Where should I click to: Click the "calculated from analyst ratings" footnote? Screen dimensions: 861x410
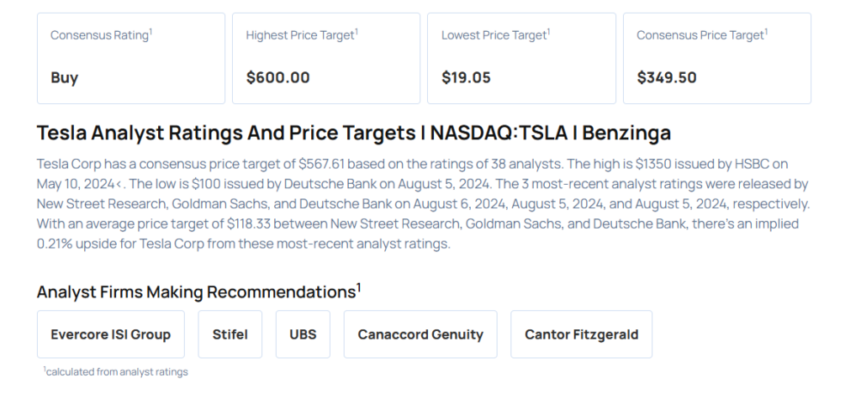(117, 372)
